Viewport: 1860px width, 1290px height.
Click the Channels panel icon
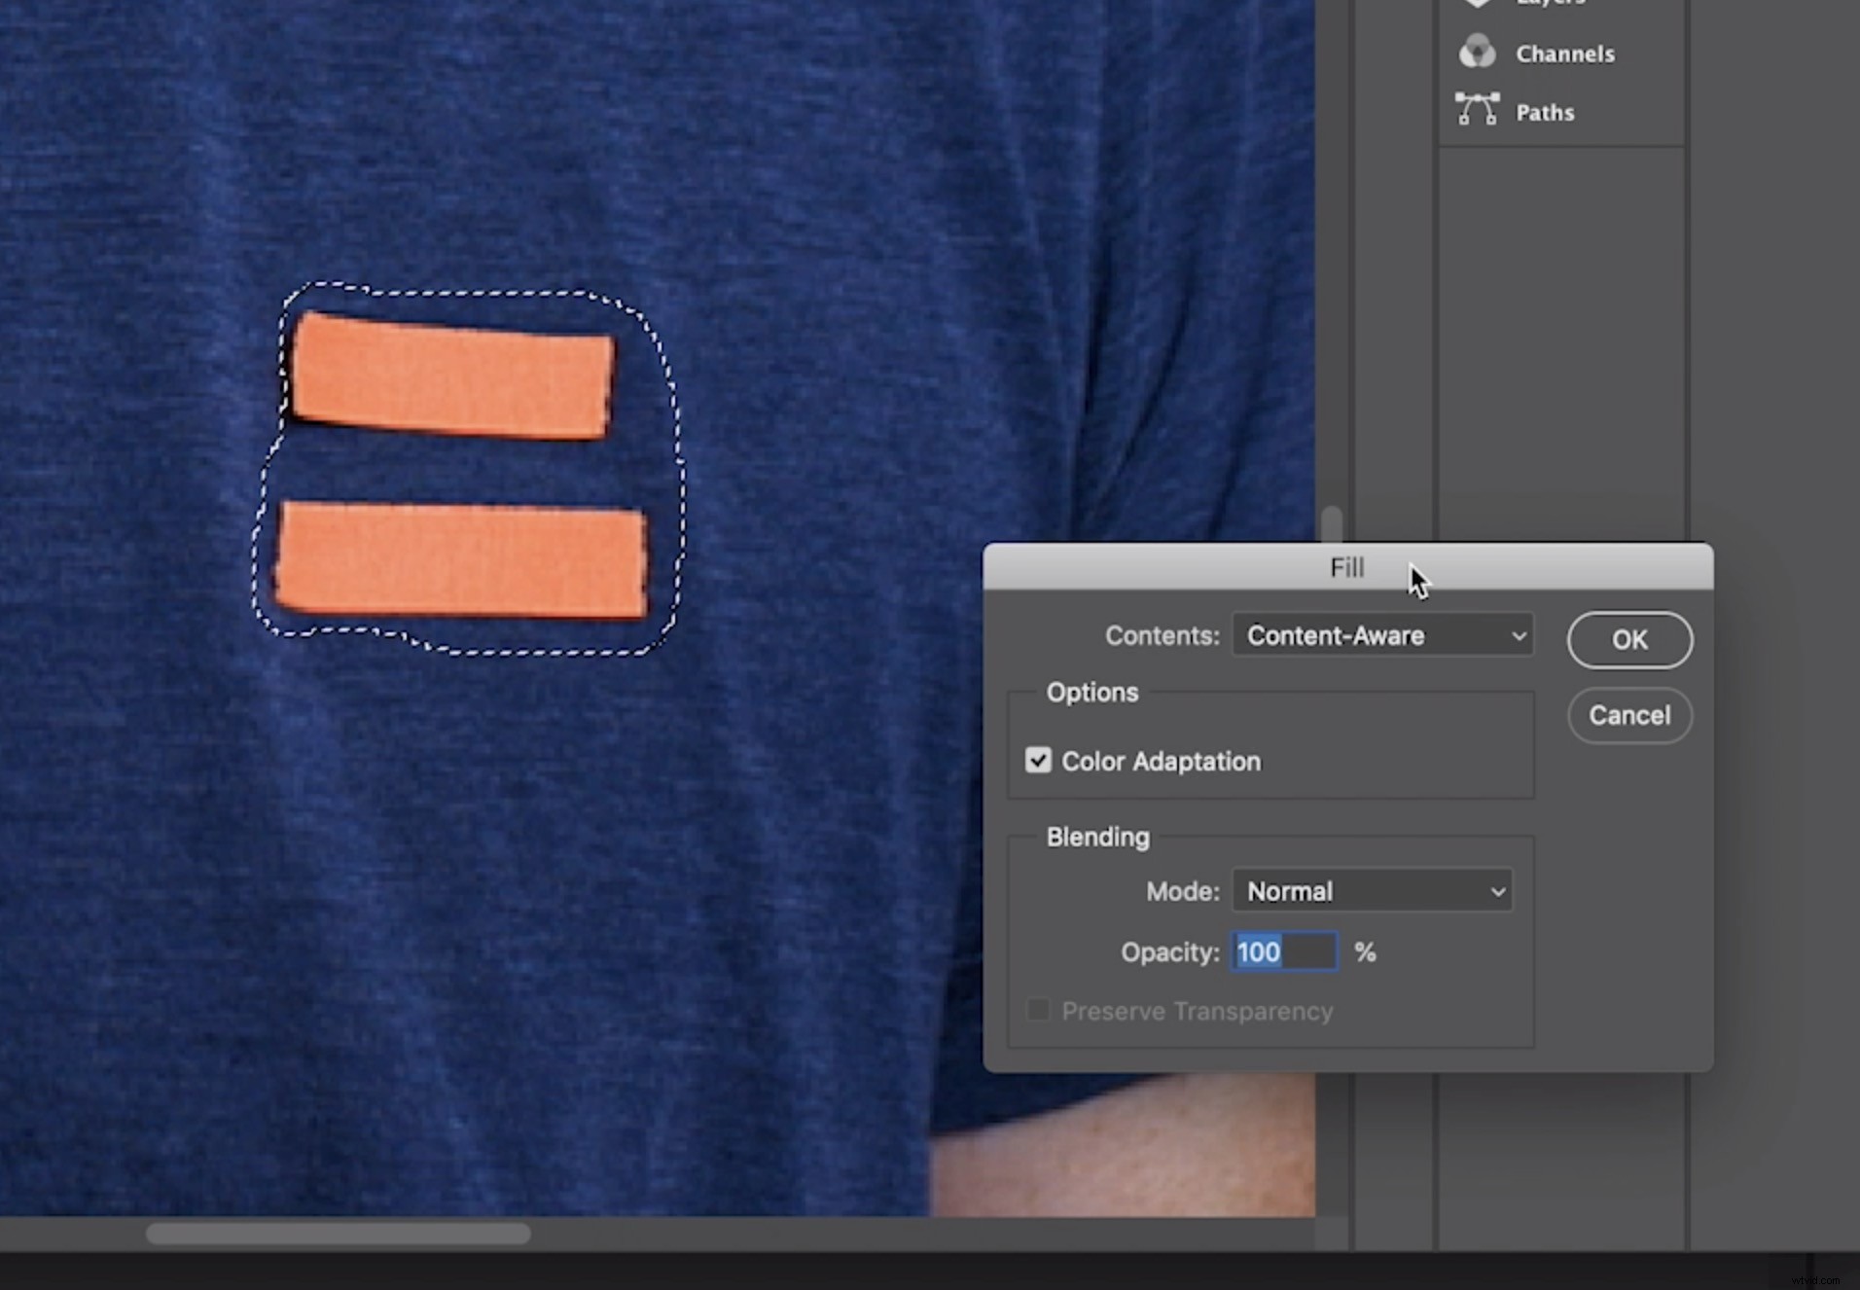tap(1477, 52)
